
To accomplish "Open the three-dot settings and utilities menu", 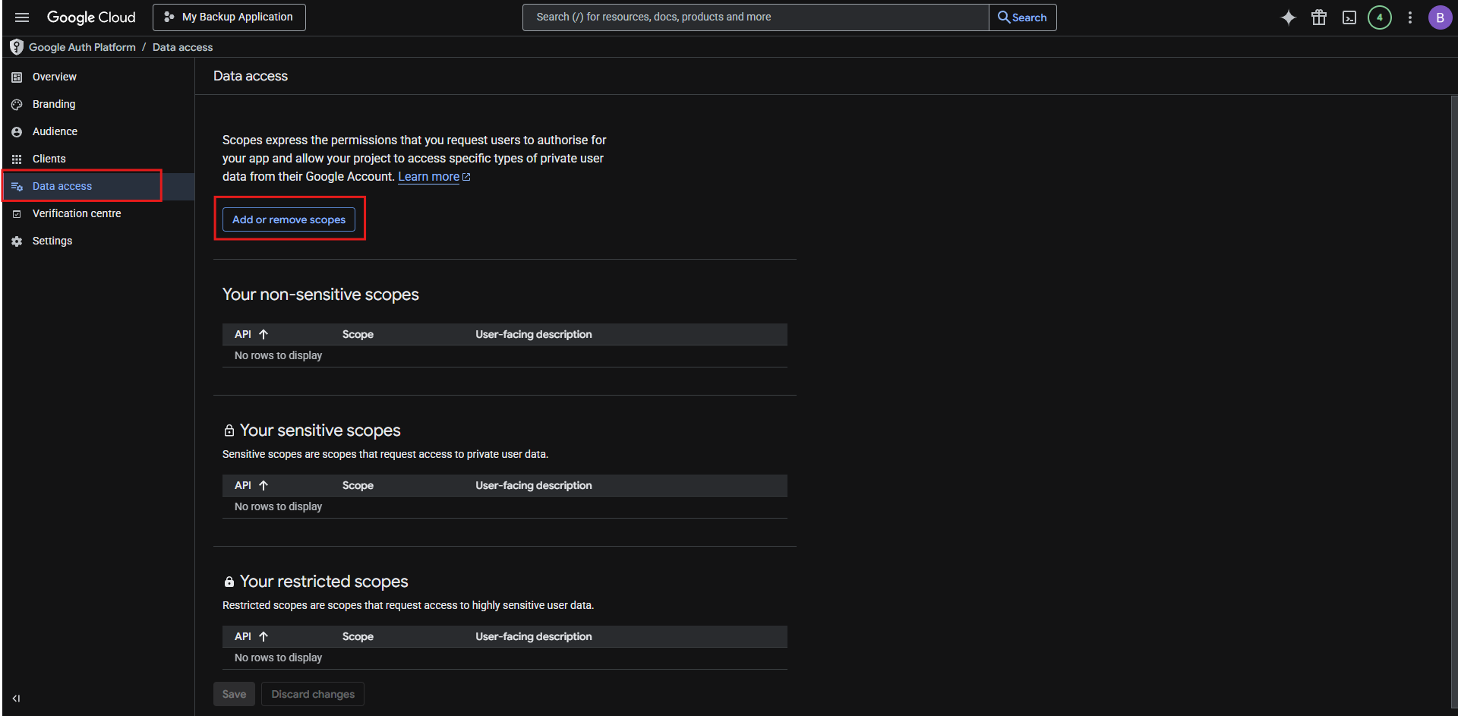I will (x=1410, y=17).
